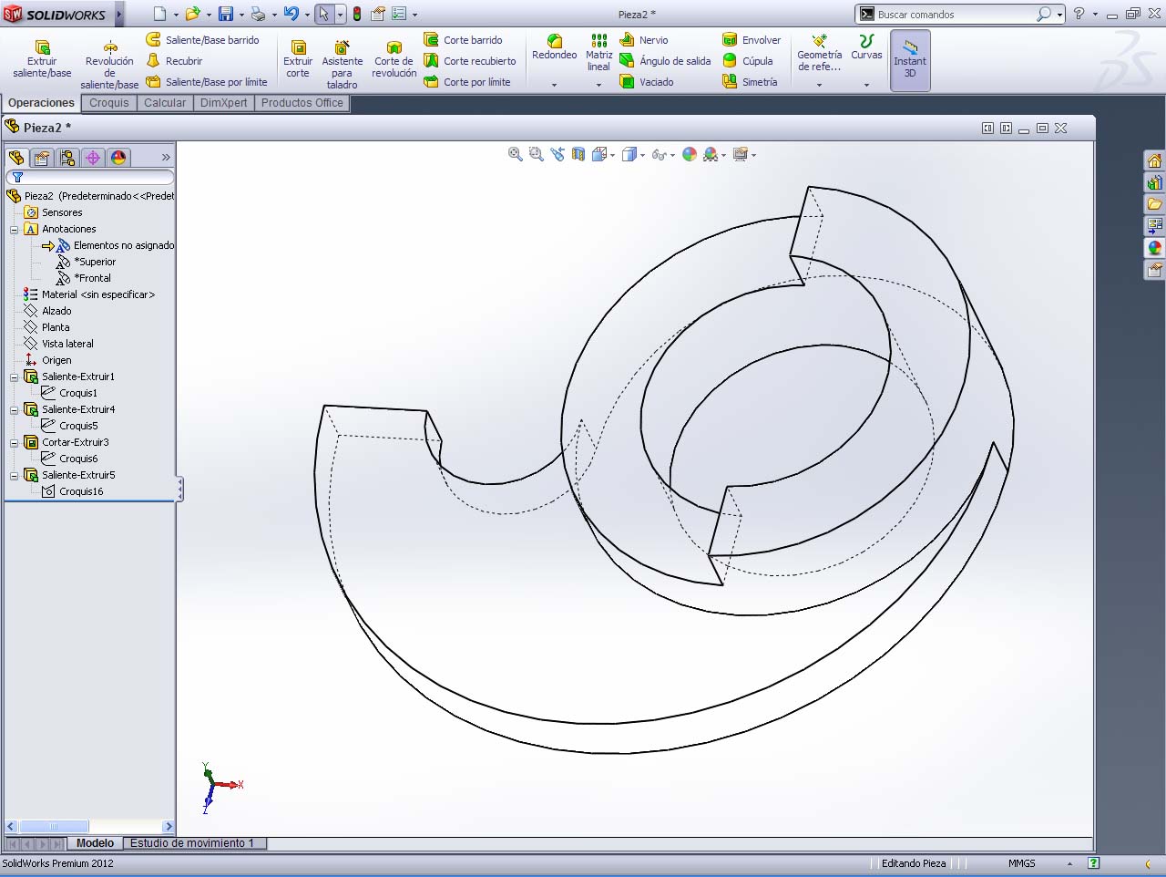Collapse the Saliente-Extruir5 feature node
1166x877 pixels.
[x=15, y=476]
